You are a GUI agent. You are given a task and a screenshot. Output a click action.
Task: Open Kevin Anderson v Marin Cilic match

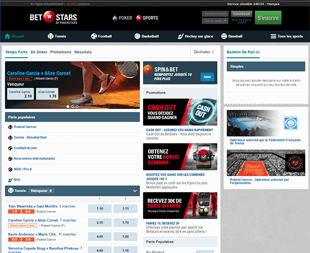click(x=33, y=234)
